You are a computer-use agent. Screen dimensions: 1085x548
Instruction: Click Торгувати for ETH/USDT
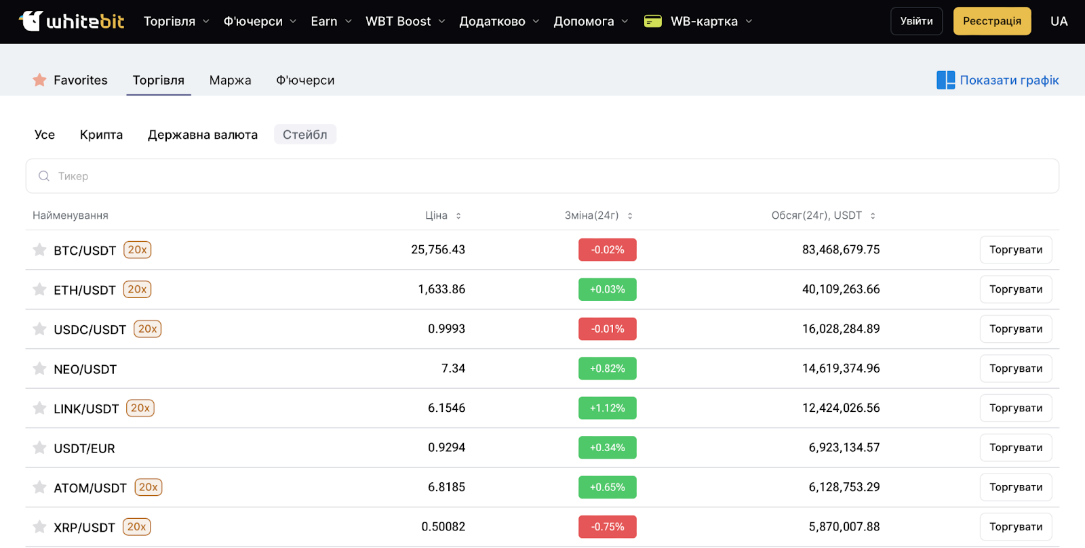tap(1015, 289)
